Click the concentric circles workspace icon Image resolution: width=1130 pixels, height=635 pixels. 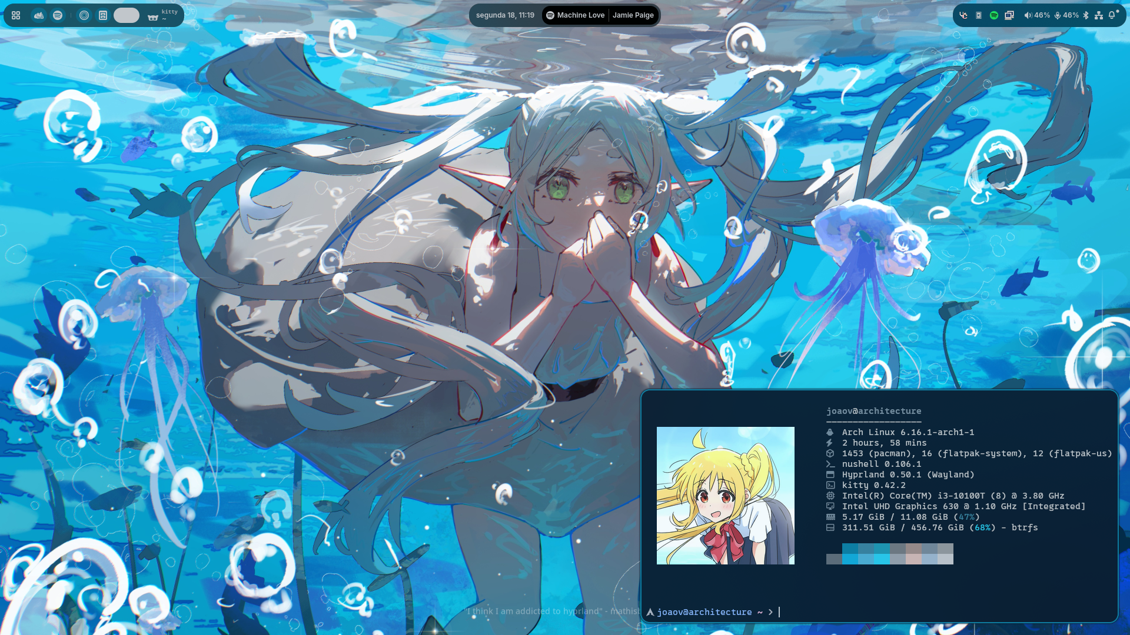coord(84,15)
